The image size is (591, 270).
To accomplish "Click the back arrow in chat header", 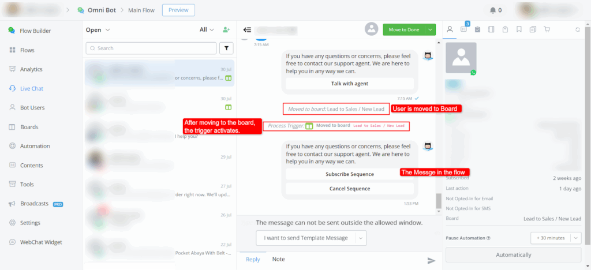I will click(x=247, y=30).
